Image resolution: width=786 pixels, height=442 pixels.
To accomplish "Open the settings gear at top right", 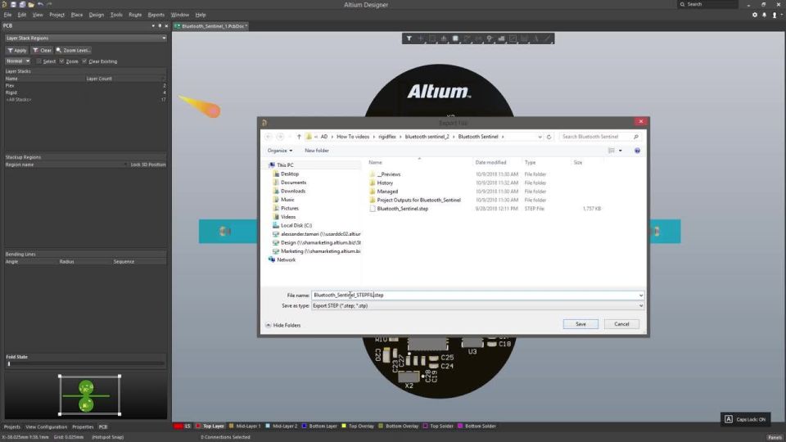I will (x=755, y=15).
